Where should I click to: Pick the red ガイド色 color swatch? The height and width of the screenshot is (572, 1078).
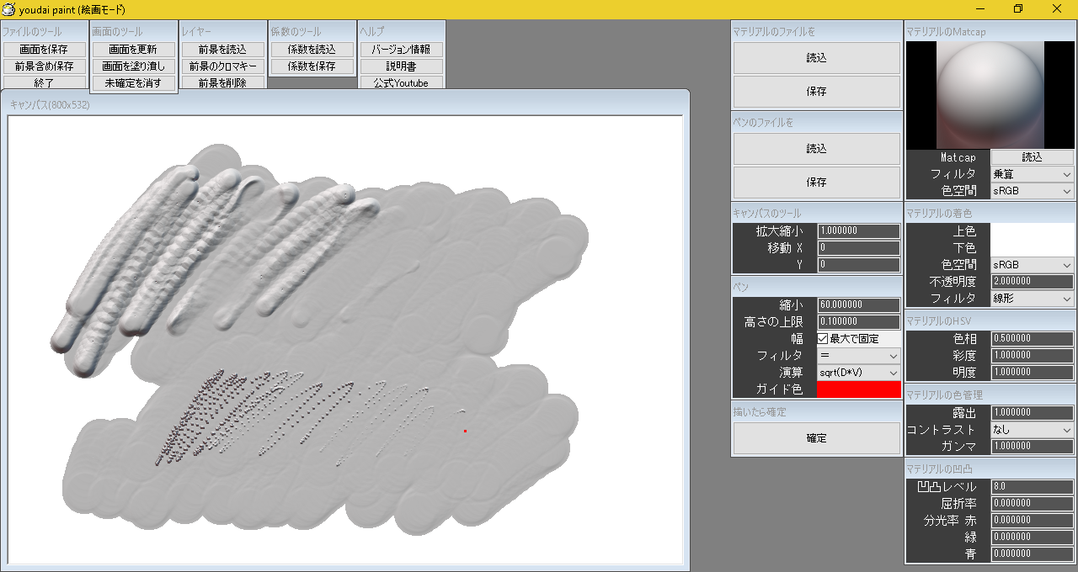[858, 389]
